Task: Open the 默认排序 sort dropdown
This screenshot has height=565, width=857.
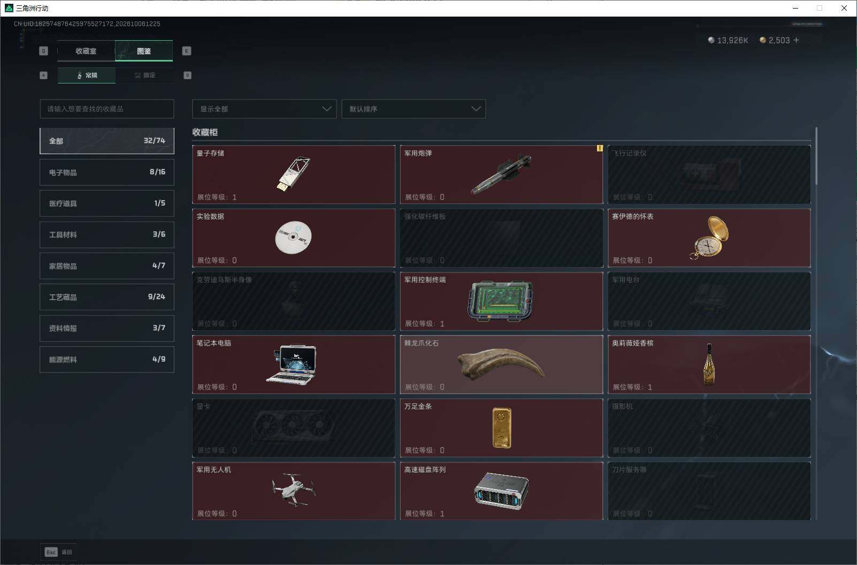Action: point(414,109)
